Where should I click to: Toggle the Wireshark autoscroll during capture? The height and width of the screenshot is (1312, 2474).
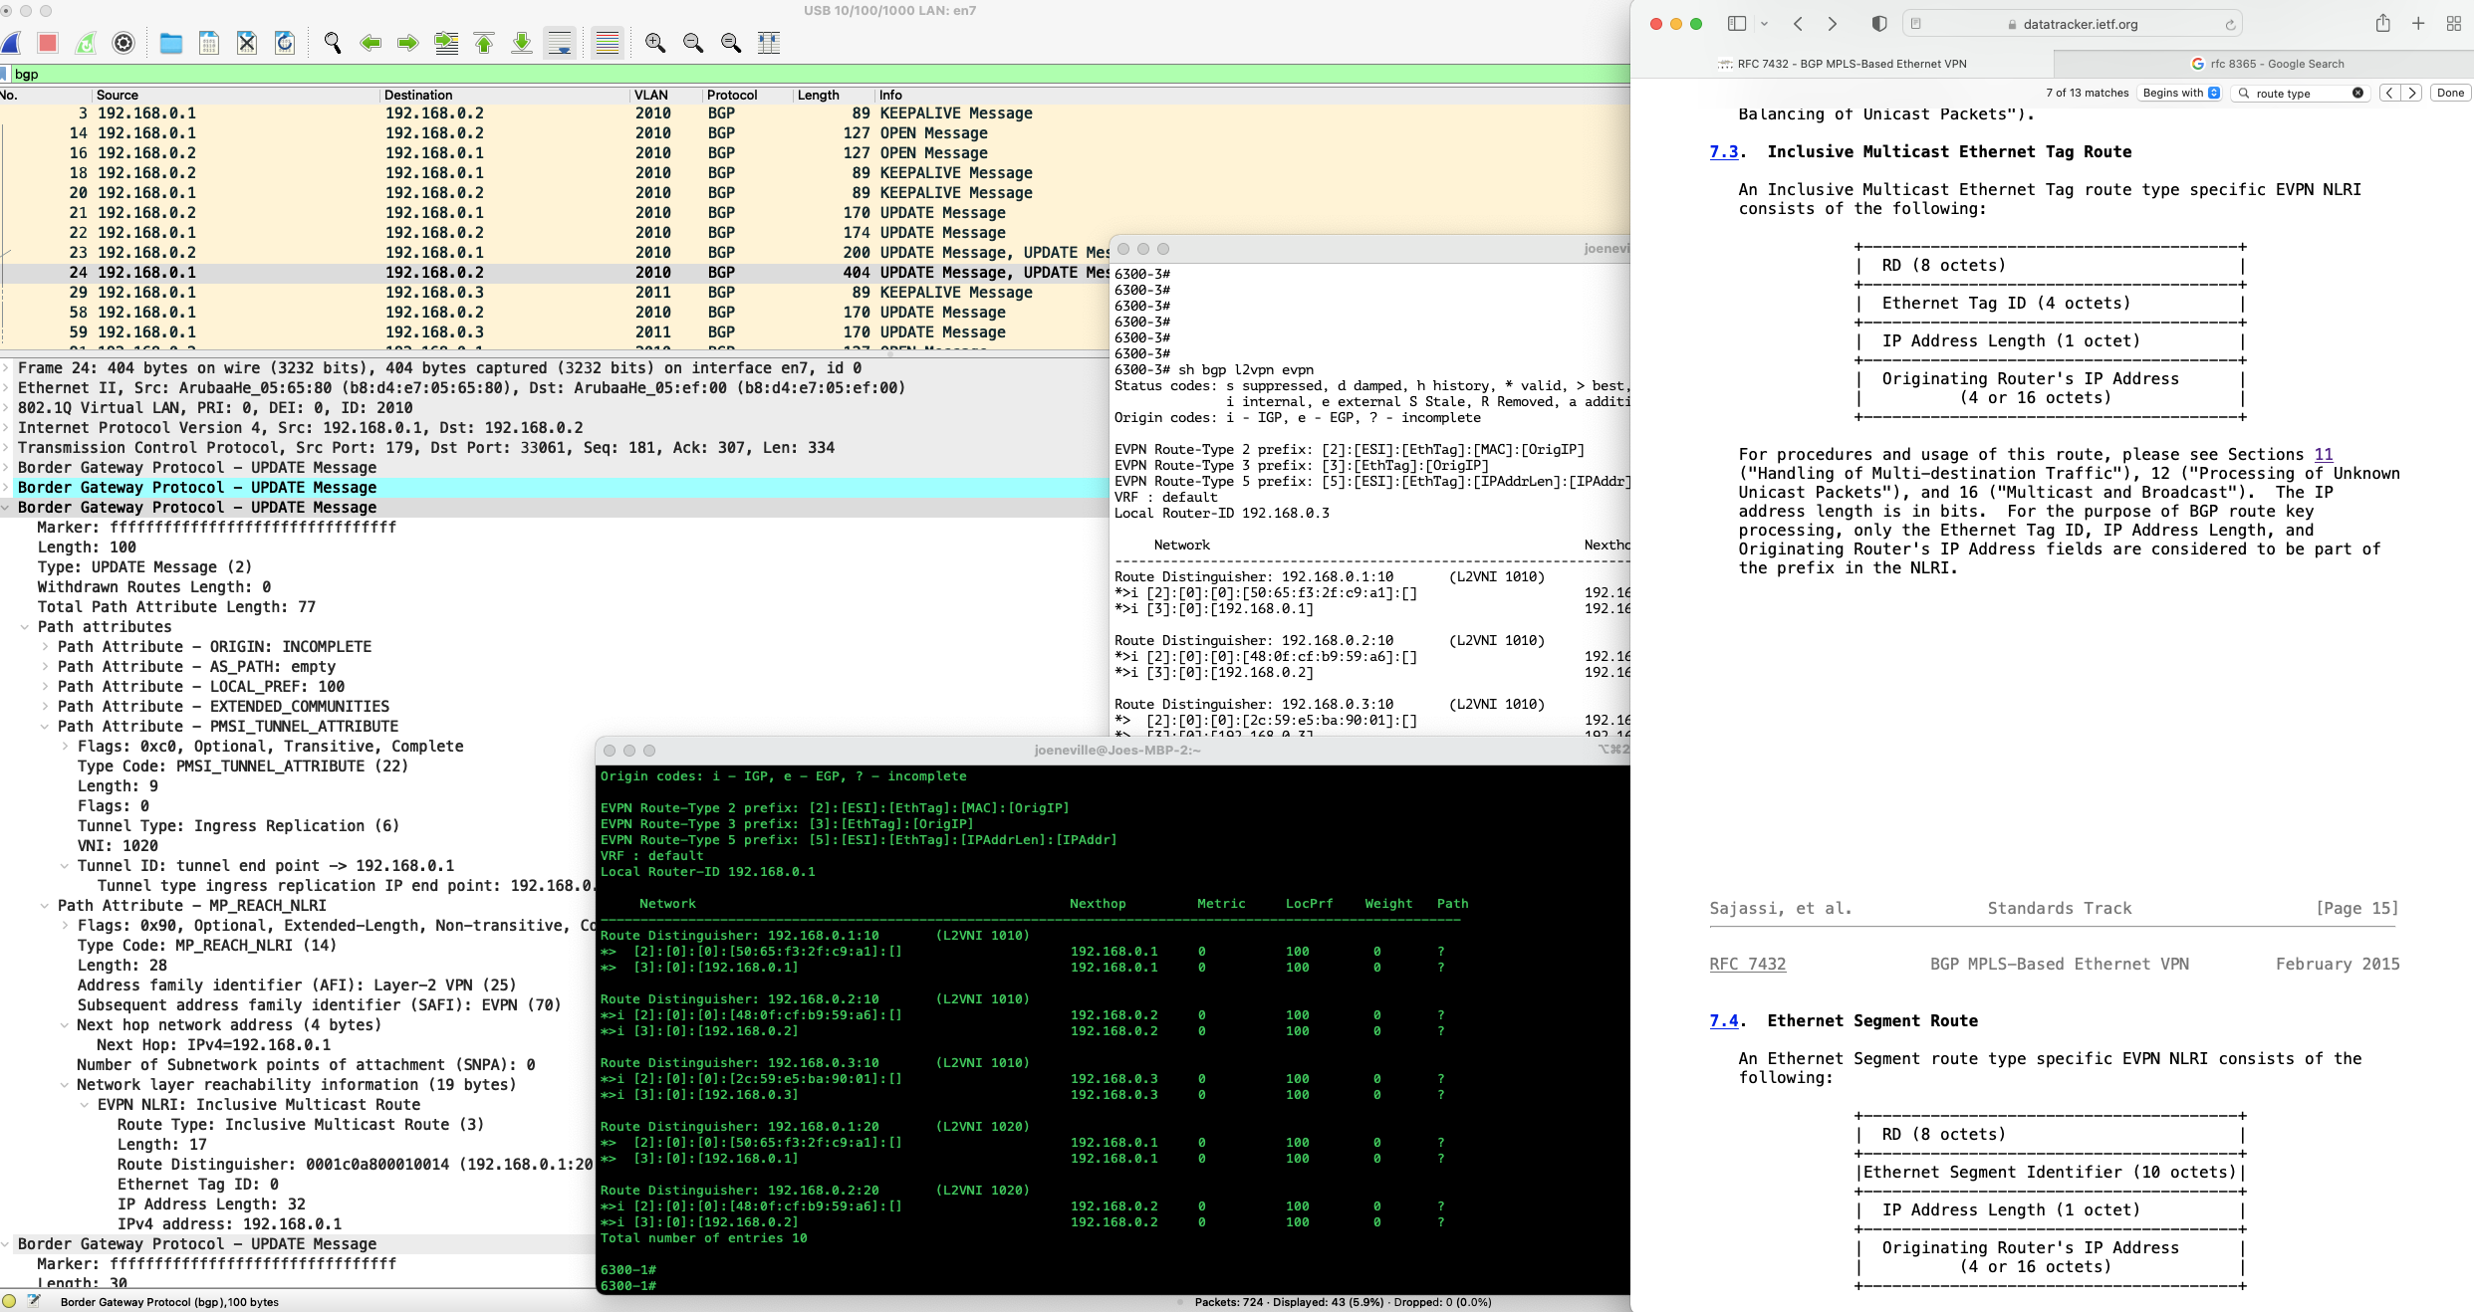coord(563,43)
